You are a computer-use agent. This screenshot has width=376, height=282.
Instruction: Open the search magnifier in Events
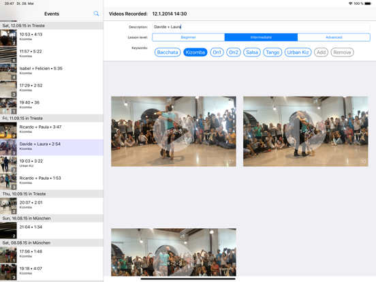(96, 14)
